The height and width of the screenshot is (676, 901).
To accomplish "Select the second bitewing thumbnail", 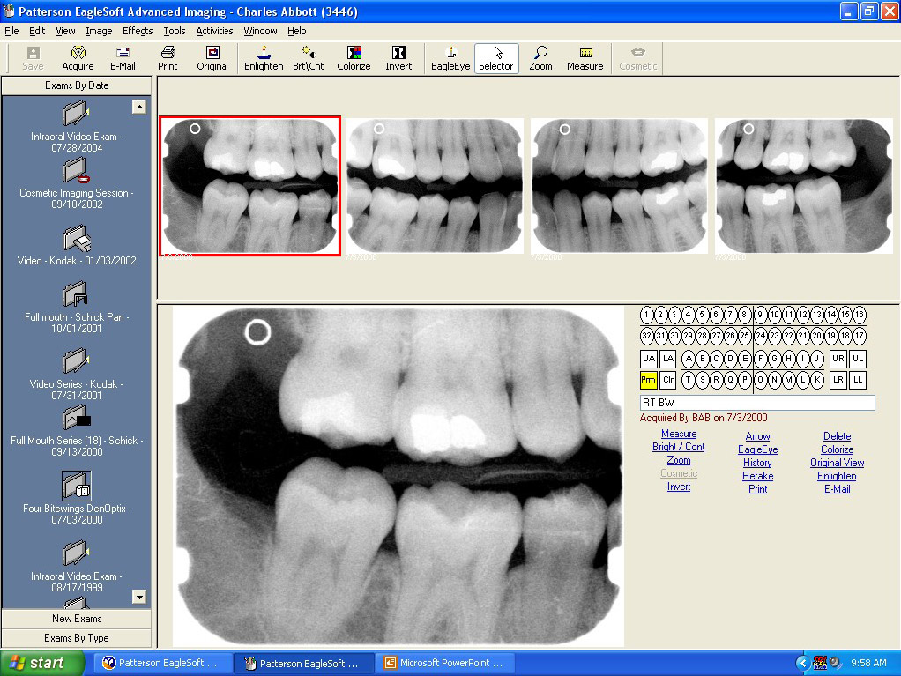I will [435, 186].
